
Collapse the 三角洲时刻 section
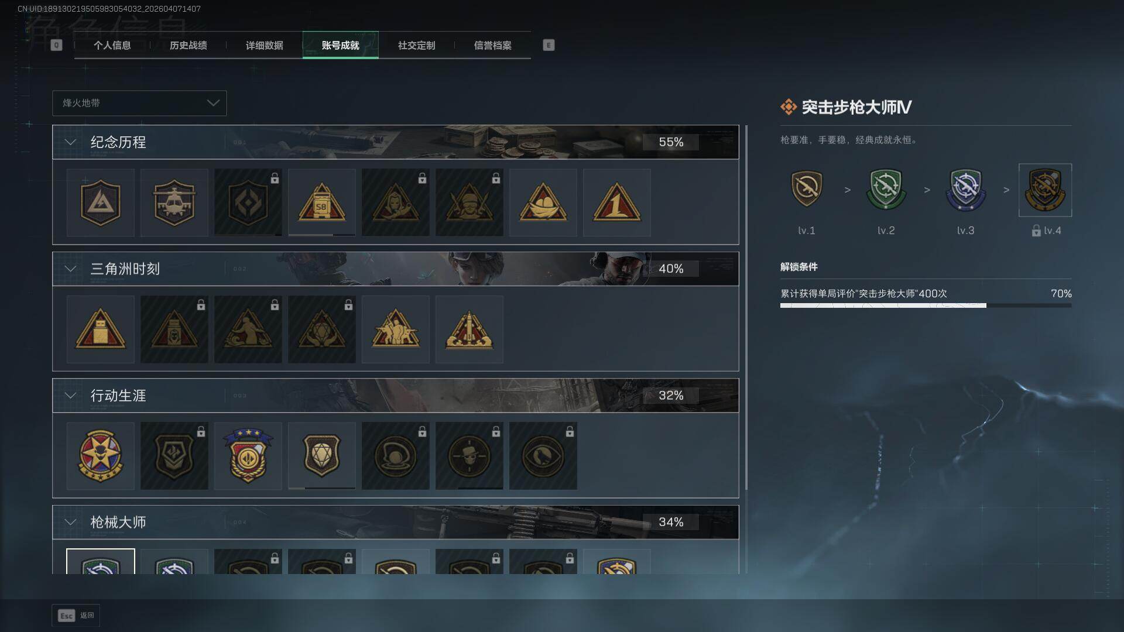click(70, 269)
